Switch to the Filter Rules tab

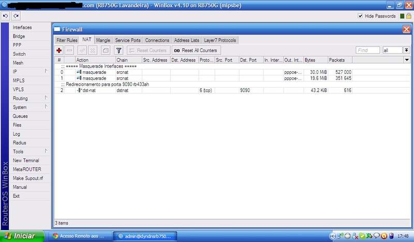click(67, 40)
